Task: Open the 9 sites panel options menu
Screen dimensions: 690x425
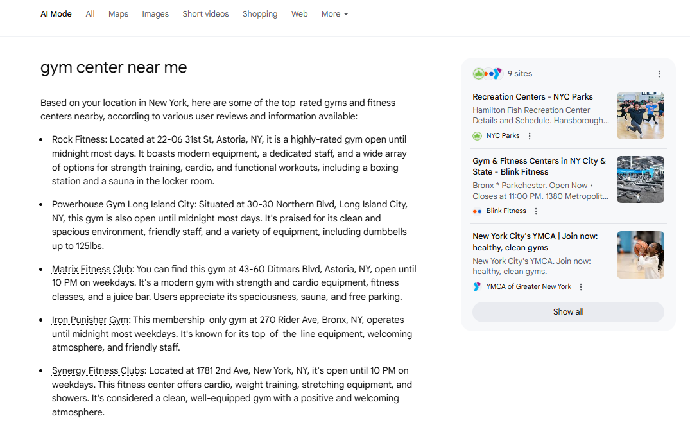Action: coord(659,74)
